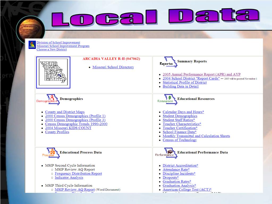Click the Demographics section heading text
272x204 pixels.
point(71,99)
